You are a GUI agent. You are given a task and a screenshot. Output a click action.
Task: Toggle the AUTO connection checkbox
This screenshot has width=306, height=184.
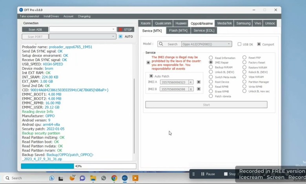pyautogui.click(x=120, y=36)
